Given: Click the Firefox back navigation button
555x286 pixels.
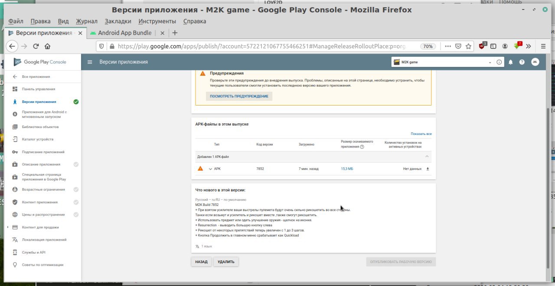Looking at the screenshot, I should 12,46.
